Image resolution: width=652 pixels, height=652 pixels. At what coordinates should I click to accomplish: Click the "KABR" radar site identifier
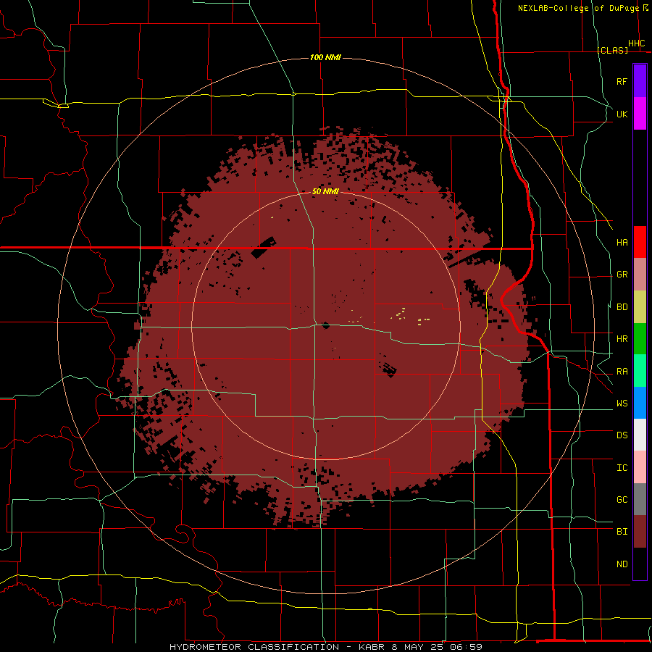click(x=372, y=647)
